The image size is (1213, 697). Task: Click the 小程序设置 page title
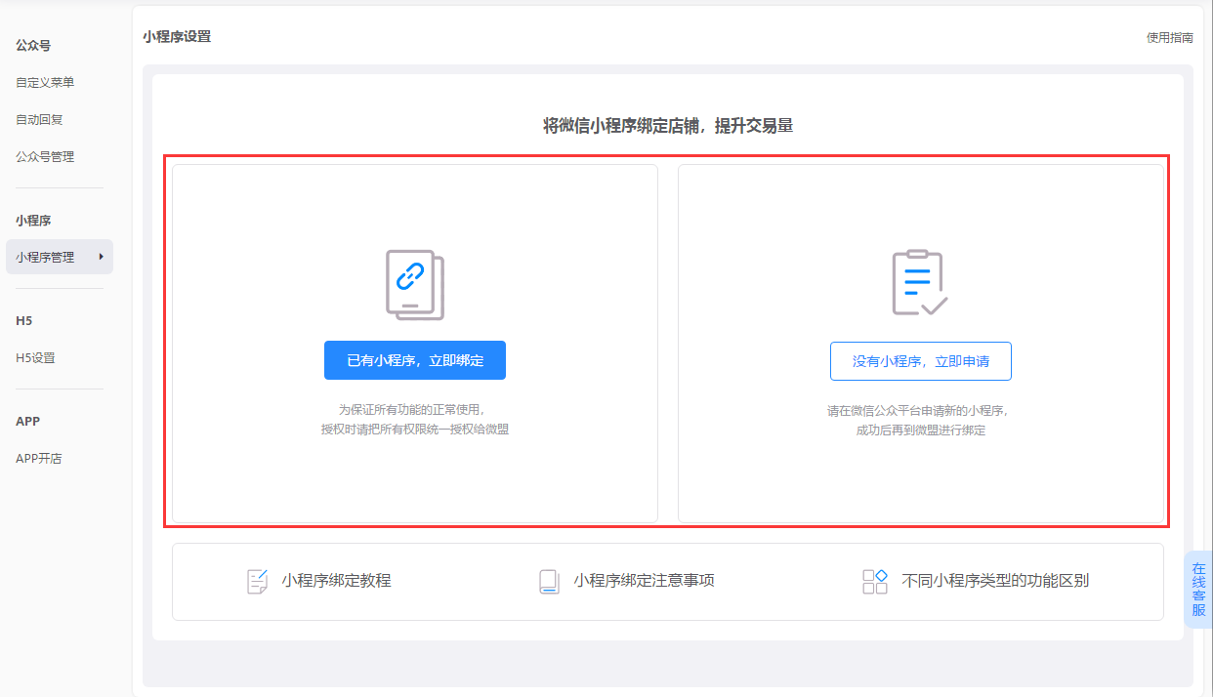(177, 37)
